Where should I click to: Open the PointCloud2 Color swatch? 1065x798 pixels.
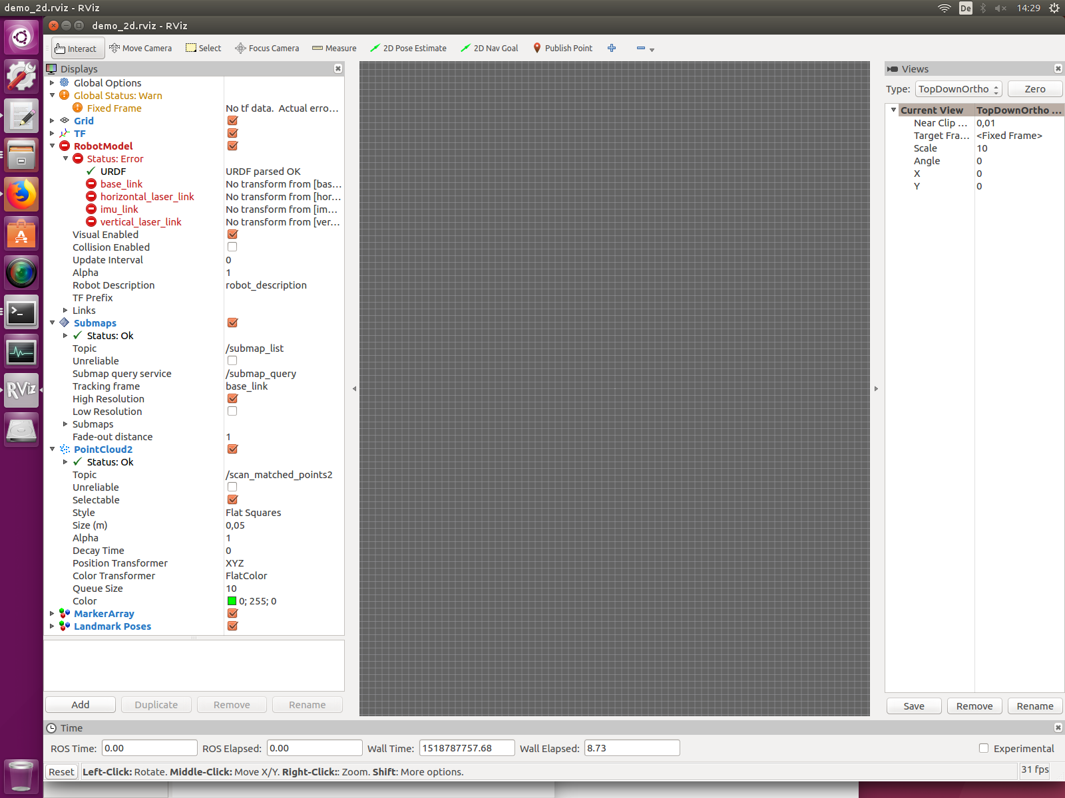pyautogui.click(x=232, y=600)
